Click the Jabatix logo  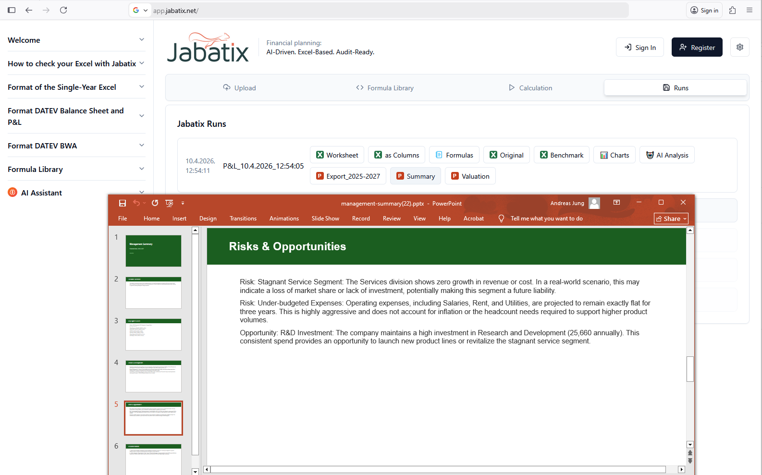[x=208, y=48]
